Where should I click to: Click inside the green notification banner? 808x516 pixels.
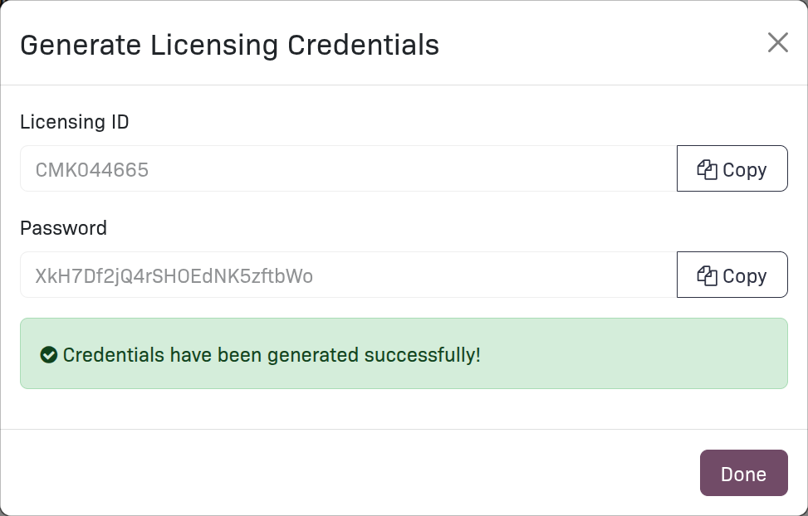(403, 354)
